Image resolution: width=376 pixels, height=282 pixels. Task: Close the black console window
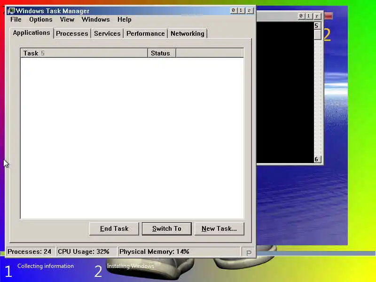pos(317,16)
